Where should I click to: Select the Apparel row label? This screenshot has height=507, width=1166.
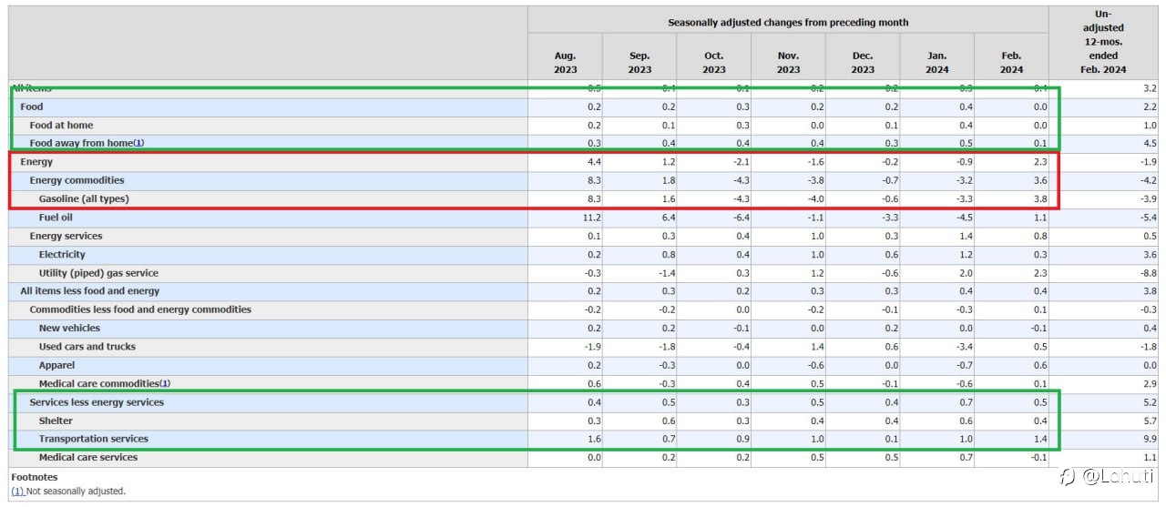click(x=56, y=365)
